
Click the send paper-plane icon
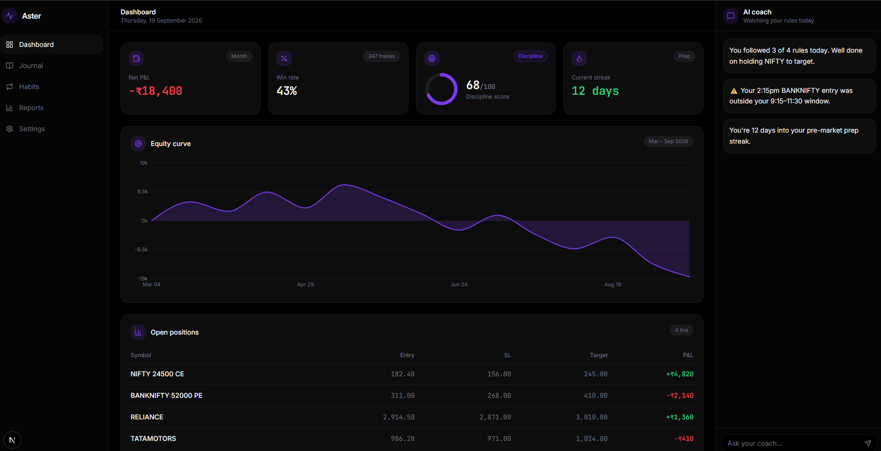click(x=868, y=443)
